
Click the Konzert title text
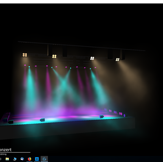(x=6, y=150)
